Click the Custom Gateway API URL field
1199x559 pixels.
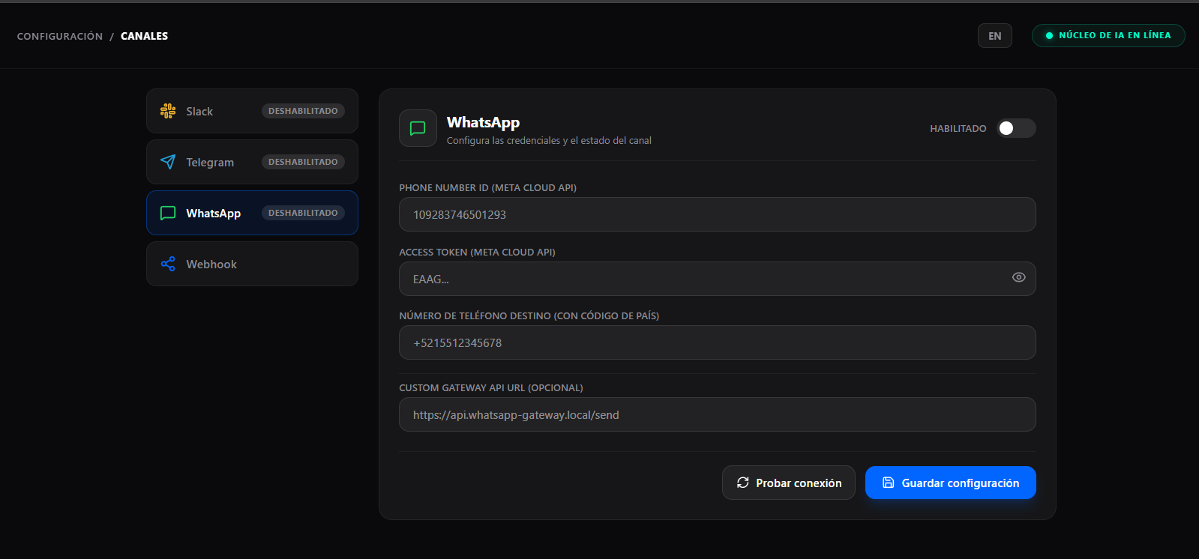pos(718,414)
